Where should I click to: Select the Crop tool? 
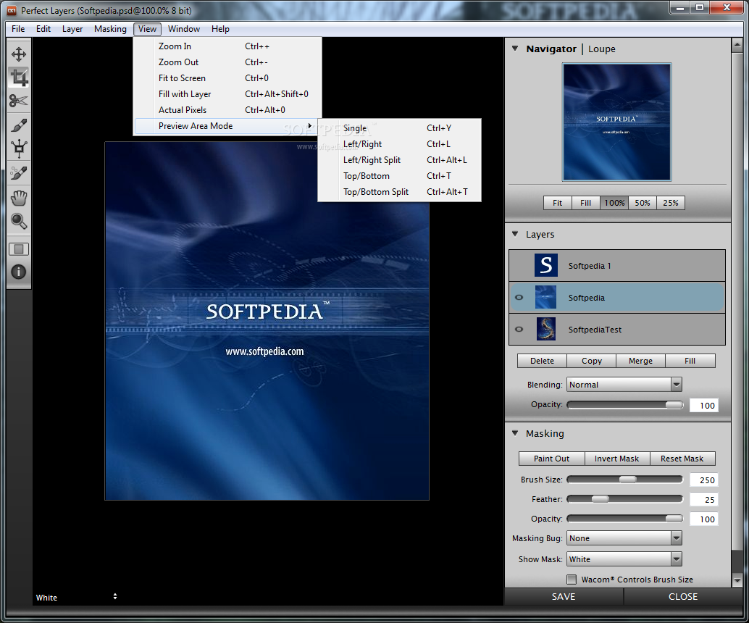point(19,78)
